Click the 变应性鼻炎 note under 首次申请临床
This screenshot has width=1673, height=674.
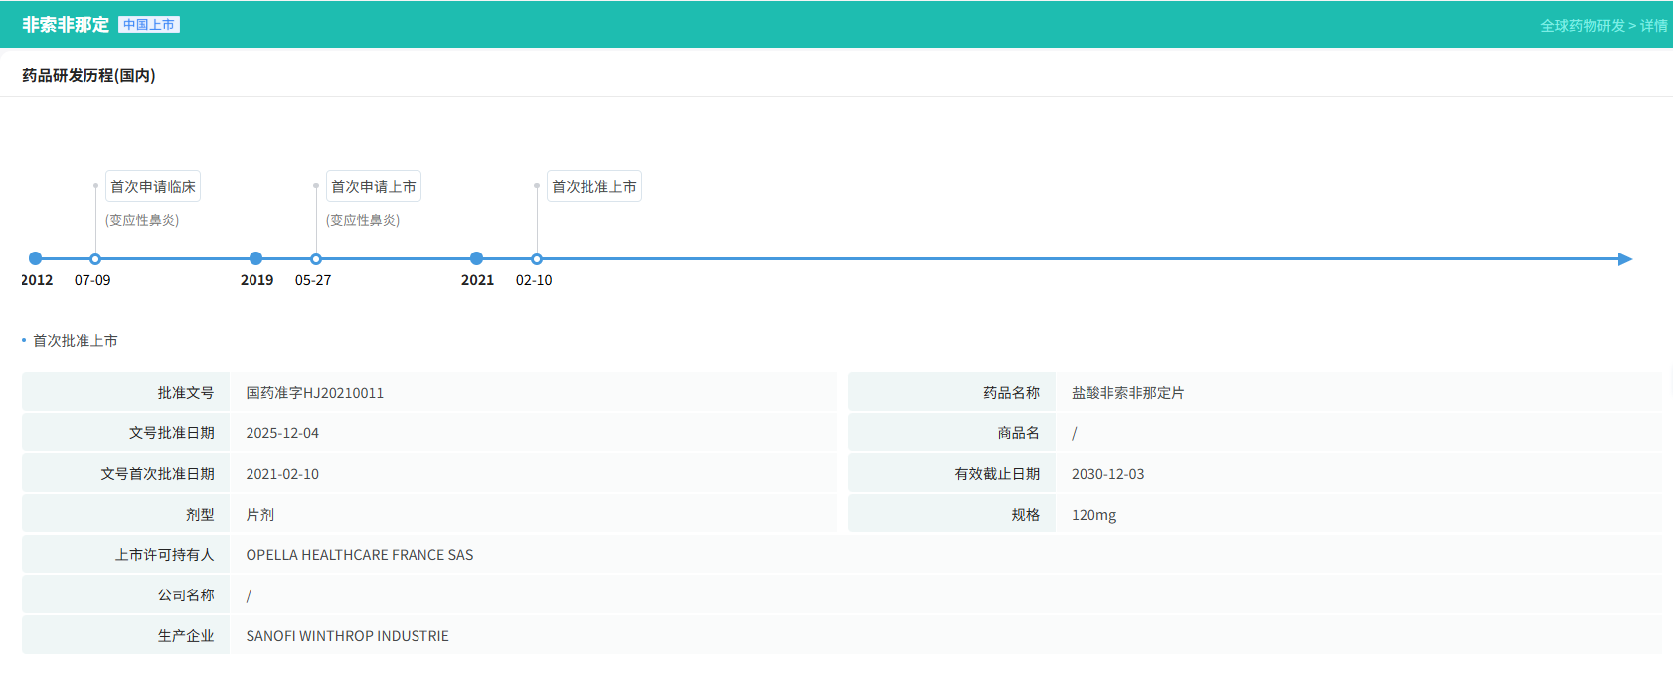click(x=142, y=220)
